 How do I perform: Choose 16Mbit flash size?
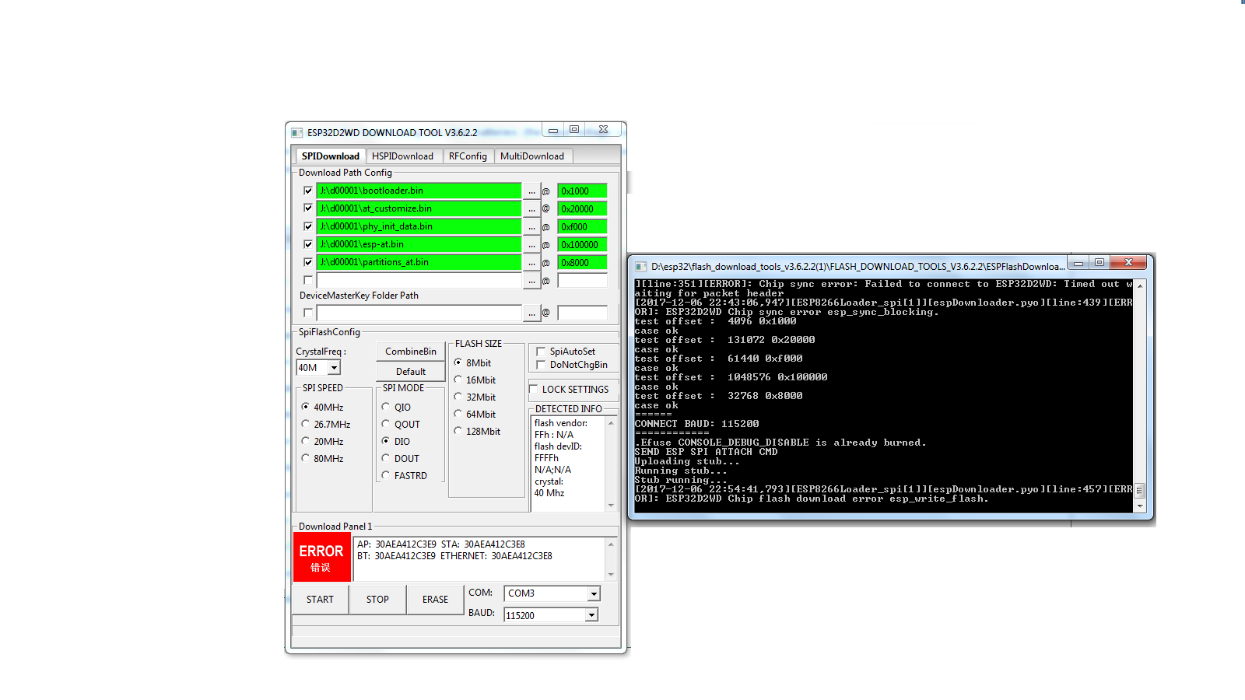458,380
